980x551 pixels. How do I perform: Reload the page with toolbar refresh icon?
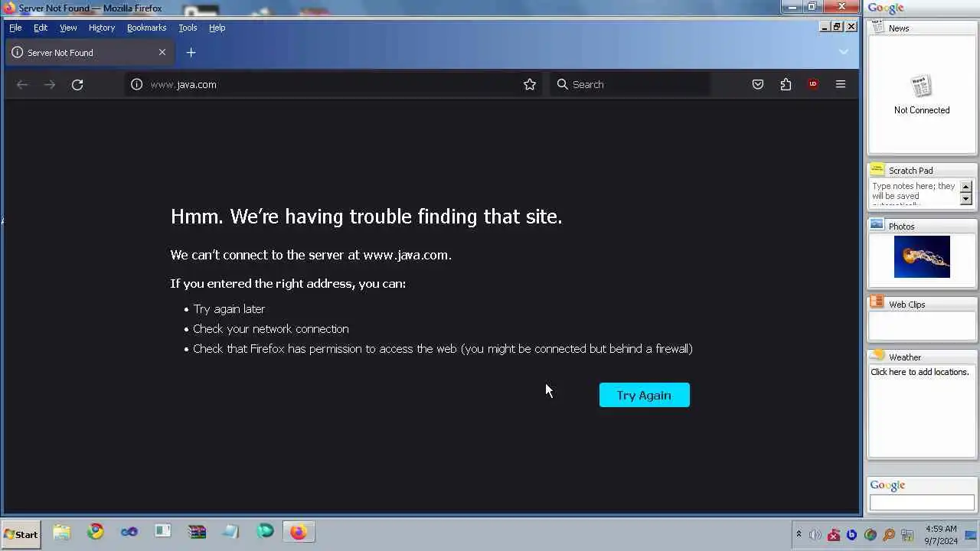(x=77, y=84)
